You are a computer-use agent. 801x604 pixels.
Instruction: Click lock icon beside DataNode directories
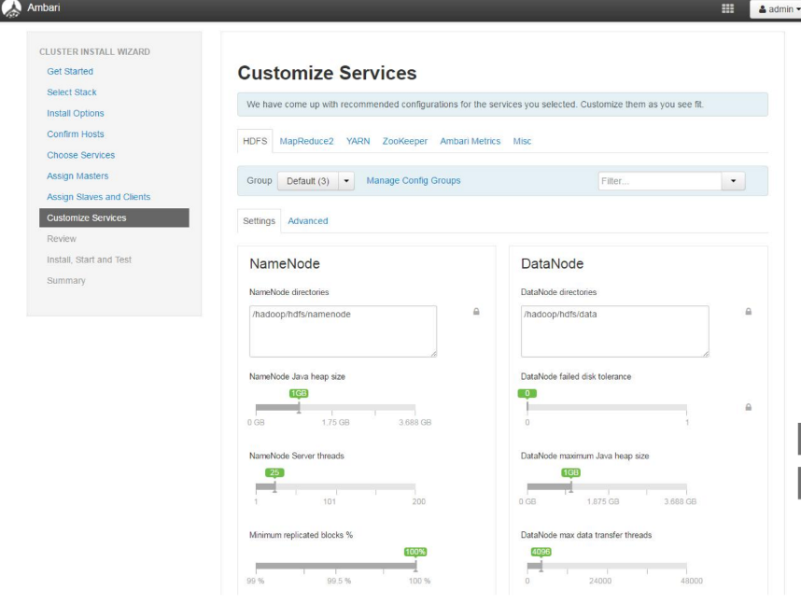748,312
